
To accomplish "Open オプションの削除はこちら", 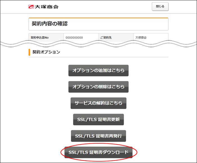I will (x=98, y=87).
